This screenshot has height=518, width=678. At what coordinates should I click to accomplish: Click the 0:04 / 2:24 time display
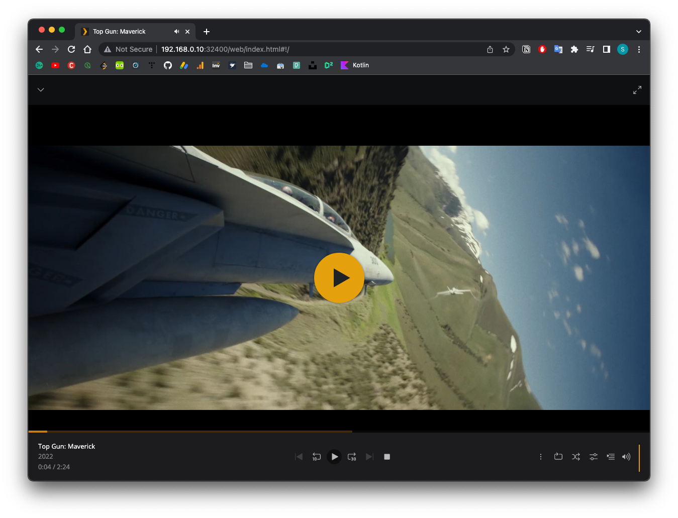coord(54,467)
